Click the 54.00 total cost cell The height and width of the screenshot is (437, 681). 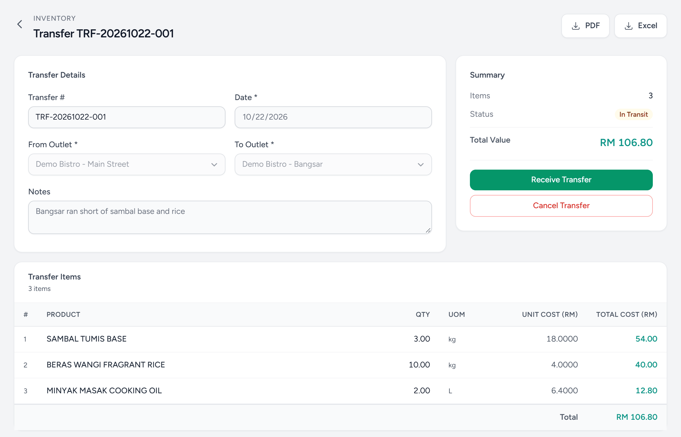[x=646, y=339]
